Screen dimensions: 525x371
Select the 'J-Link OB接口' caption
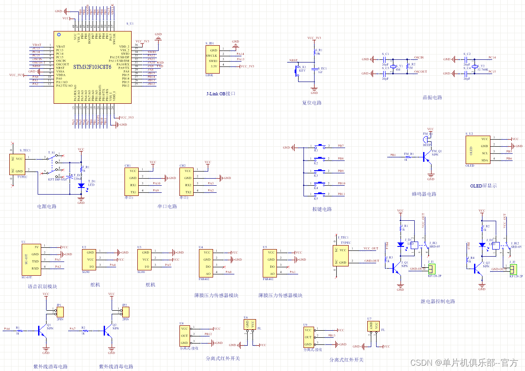coord(221,94)
